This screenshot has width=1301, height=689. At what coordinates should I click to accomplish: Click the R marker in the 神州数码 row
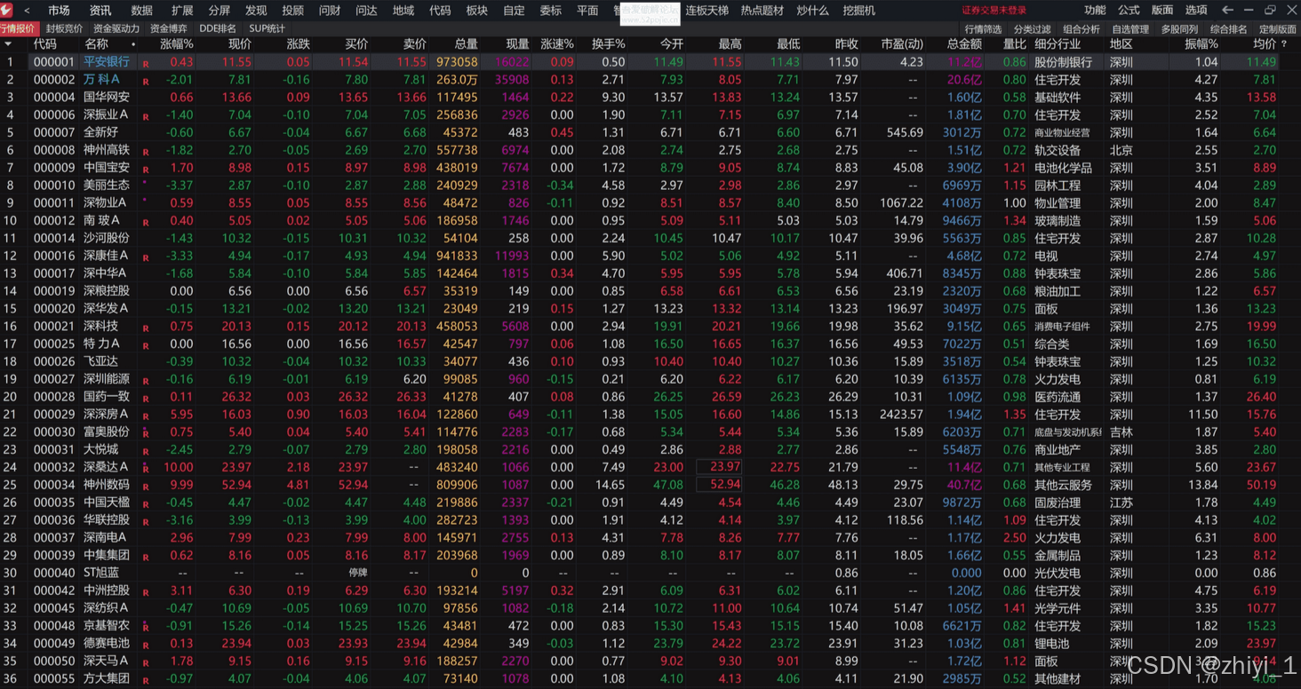click(x=146, y=487)
